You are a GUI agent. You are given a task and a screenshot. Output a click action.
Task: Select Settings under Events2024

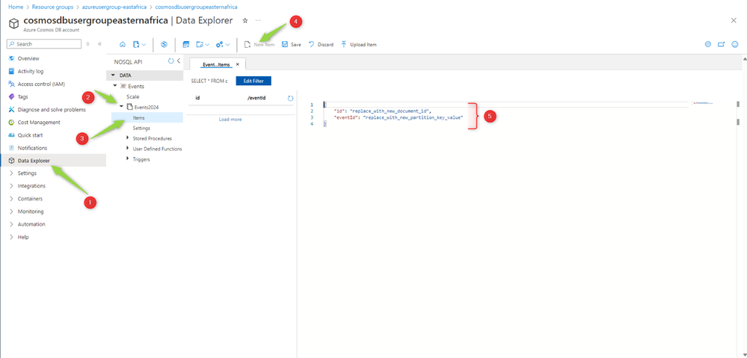(x=141, y=128)
